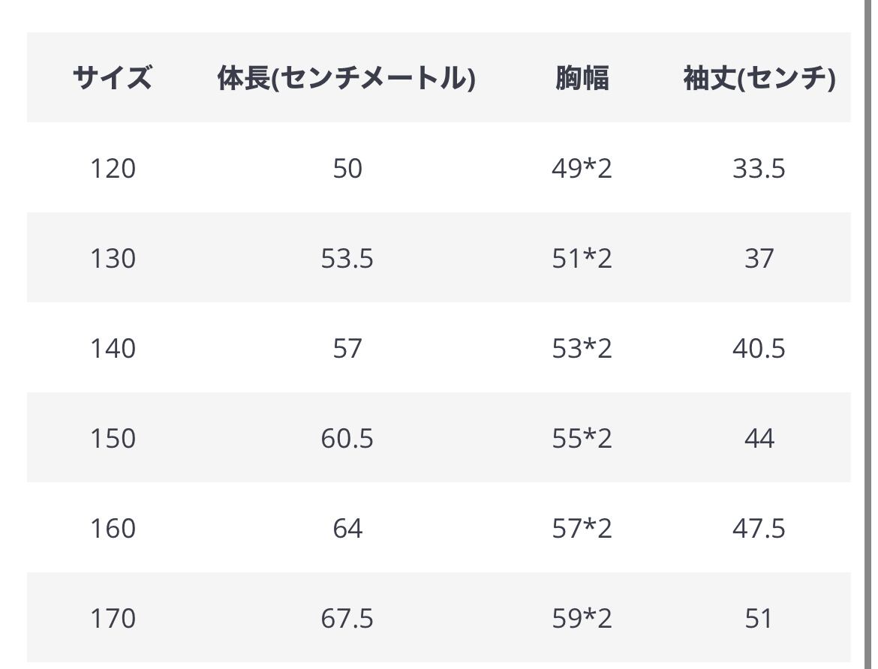Click chest width value 57*2
Screen dimensions: 878x669
[582, 528]
